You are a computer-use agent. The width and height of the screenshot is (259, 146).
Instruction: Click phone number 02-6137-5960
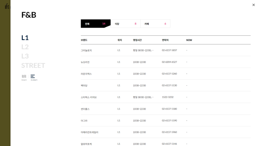[169, 132]
